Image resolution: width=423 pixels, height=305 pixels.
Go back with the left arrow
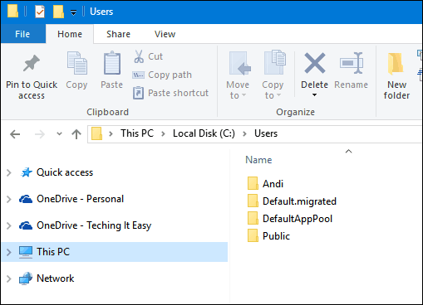pos(15,134)
